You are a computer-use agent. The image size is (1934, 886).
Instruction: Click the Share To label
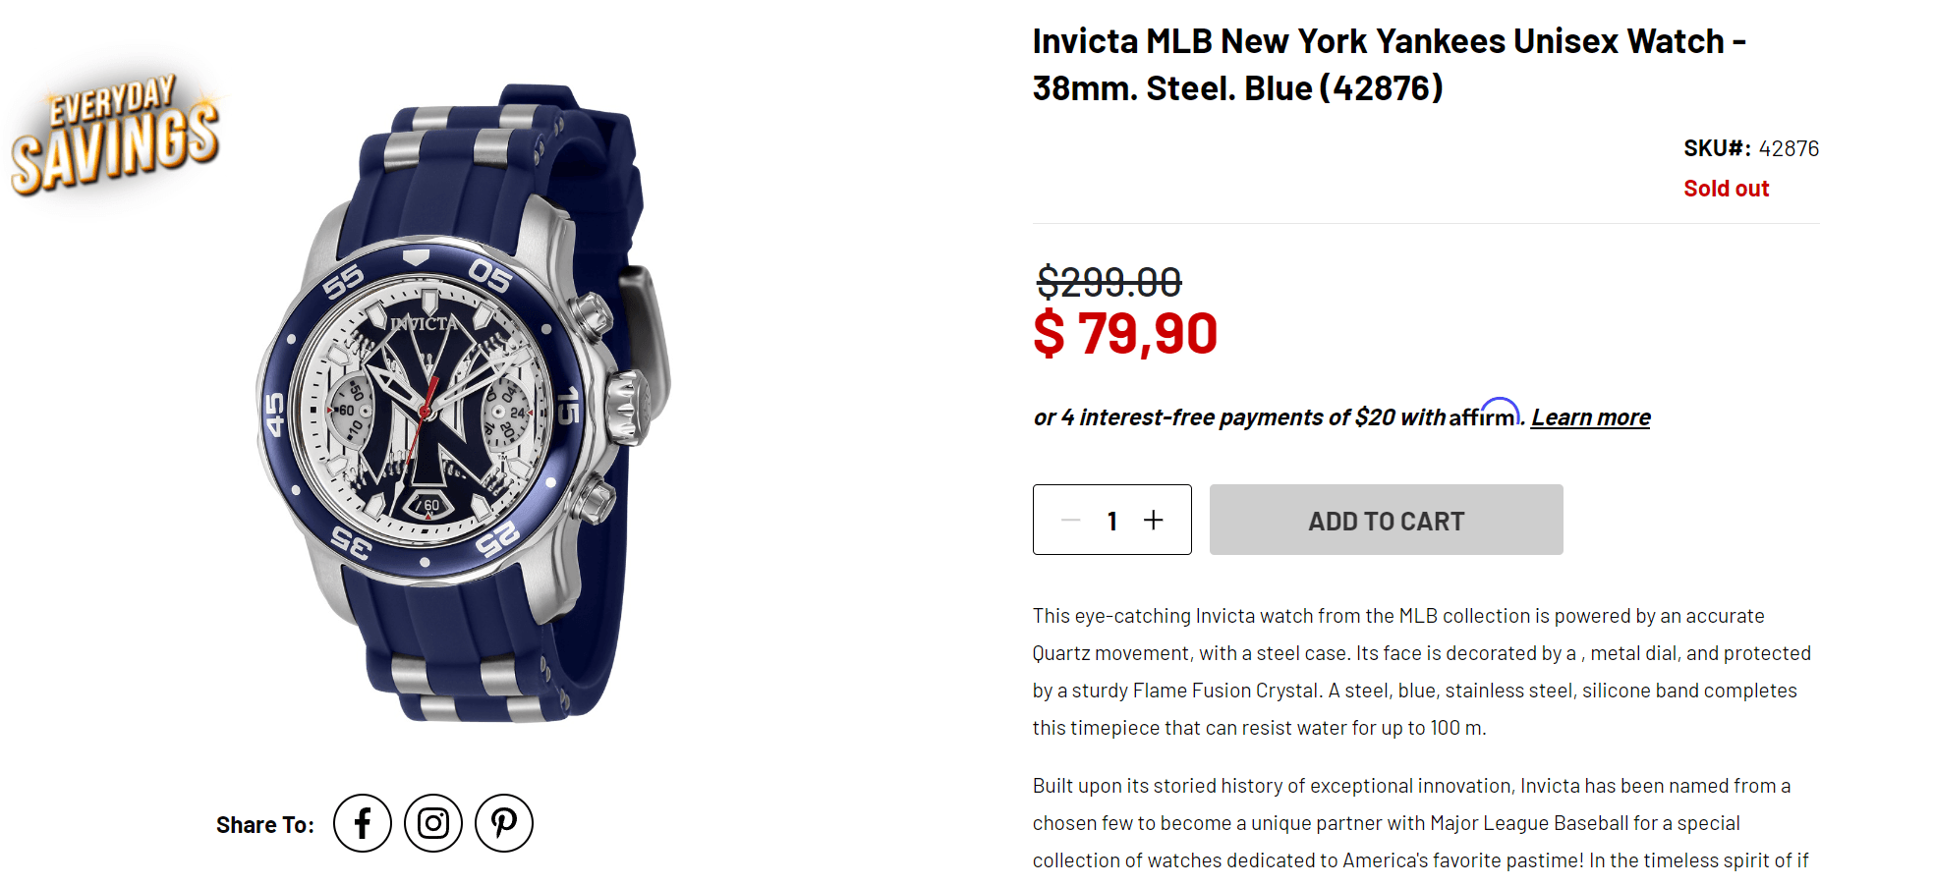(x=263, y=824)
